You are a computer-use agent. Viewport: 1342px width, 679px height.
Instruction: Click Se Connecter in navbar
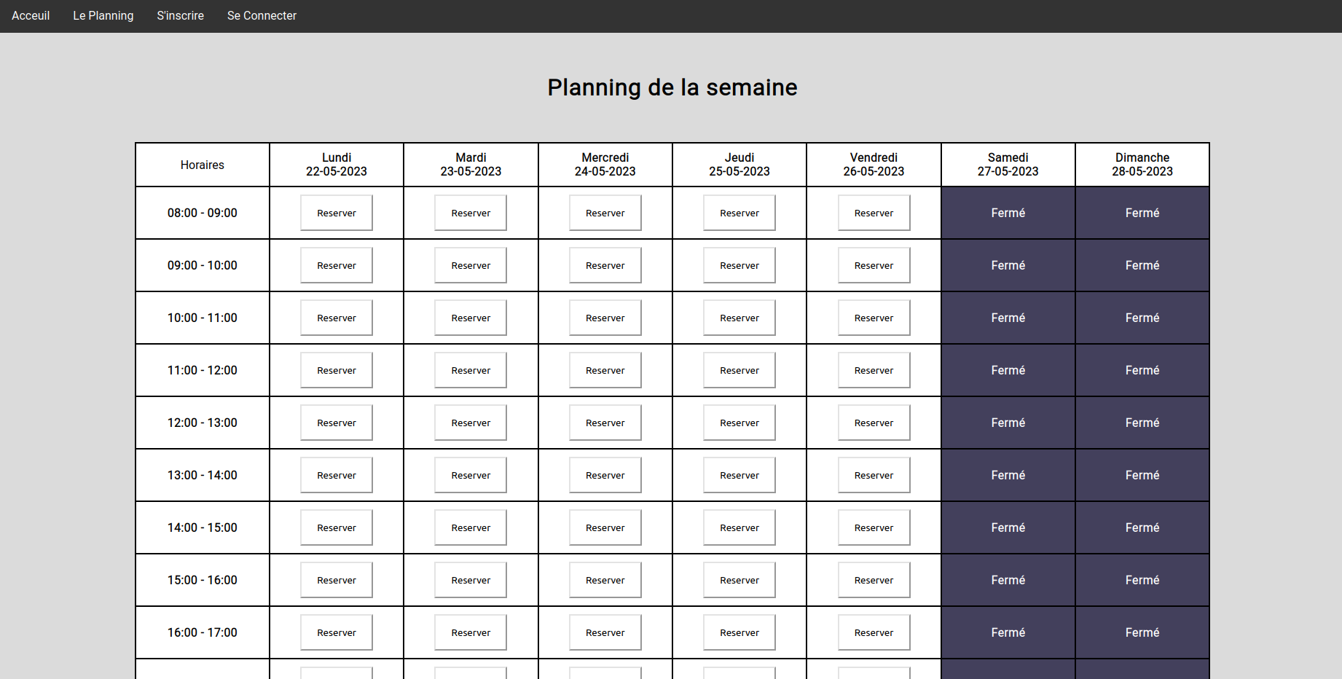coord(262,15)
